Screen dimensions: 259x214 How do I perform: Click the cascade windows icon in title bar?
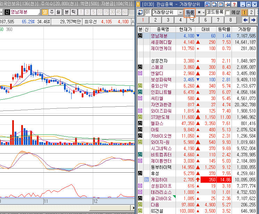(215, 4)
